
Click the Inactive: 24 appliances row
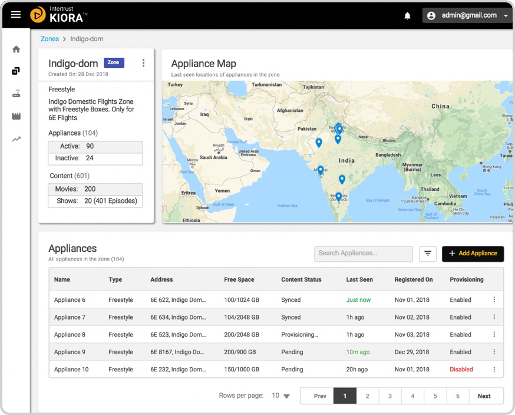(95, 159)
